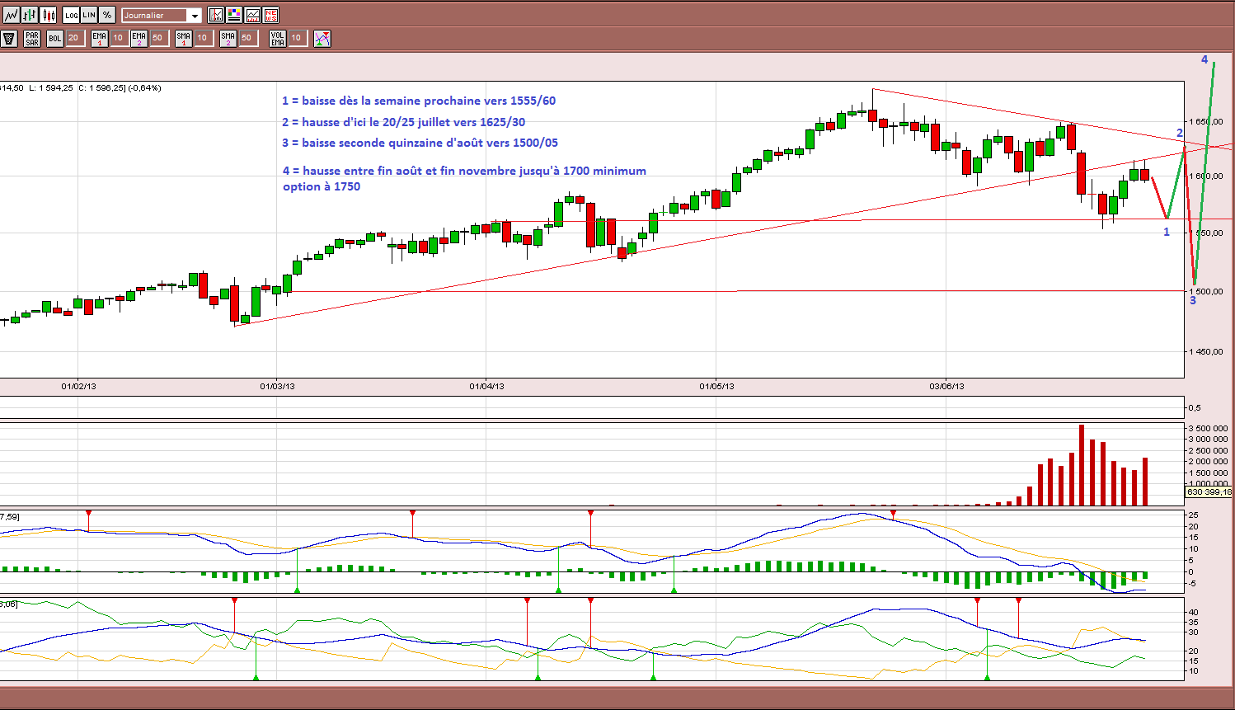Toggle the EMA 2 indicator
The image size is (1235, 710).
click(x=139, y=38)
